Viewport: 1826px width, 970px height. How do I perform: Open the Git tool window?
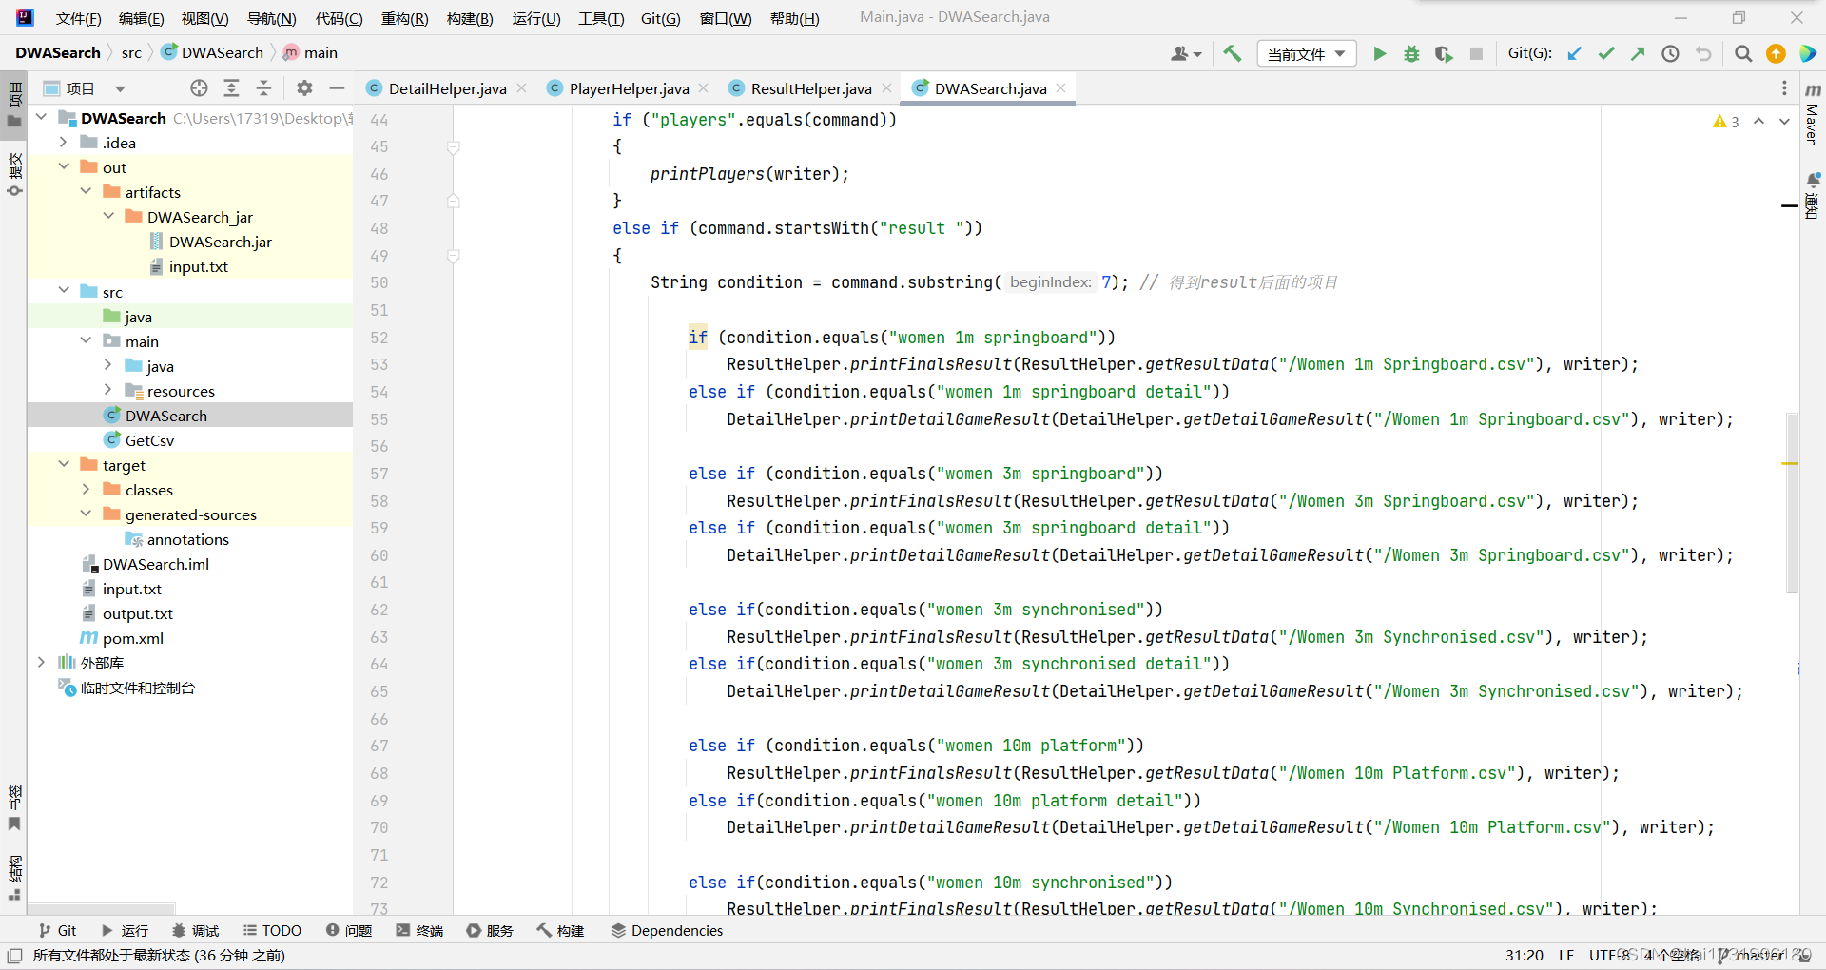tap(57, 930)
